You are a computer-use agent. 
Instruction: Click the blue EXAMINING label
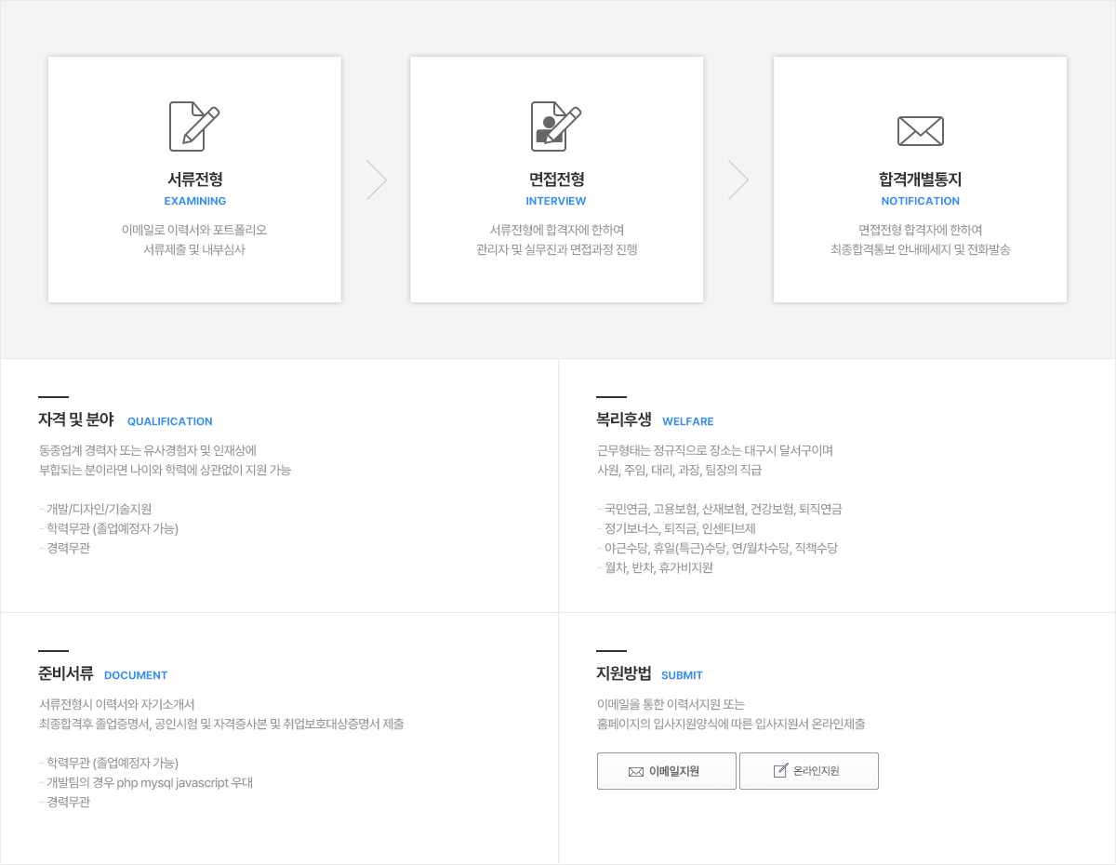(194, 201)
